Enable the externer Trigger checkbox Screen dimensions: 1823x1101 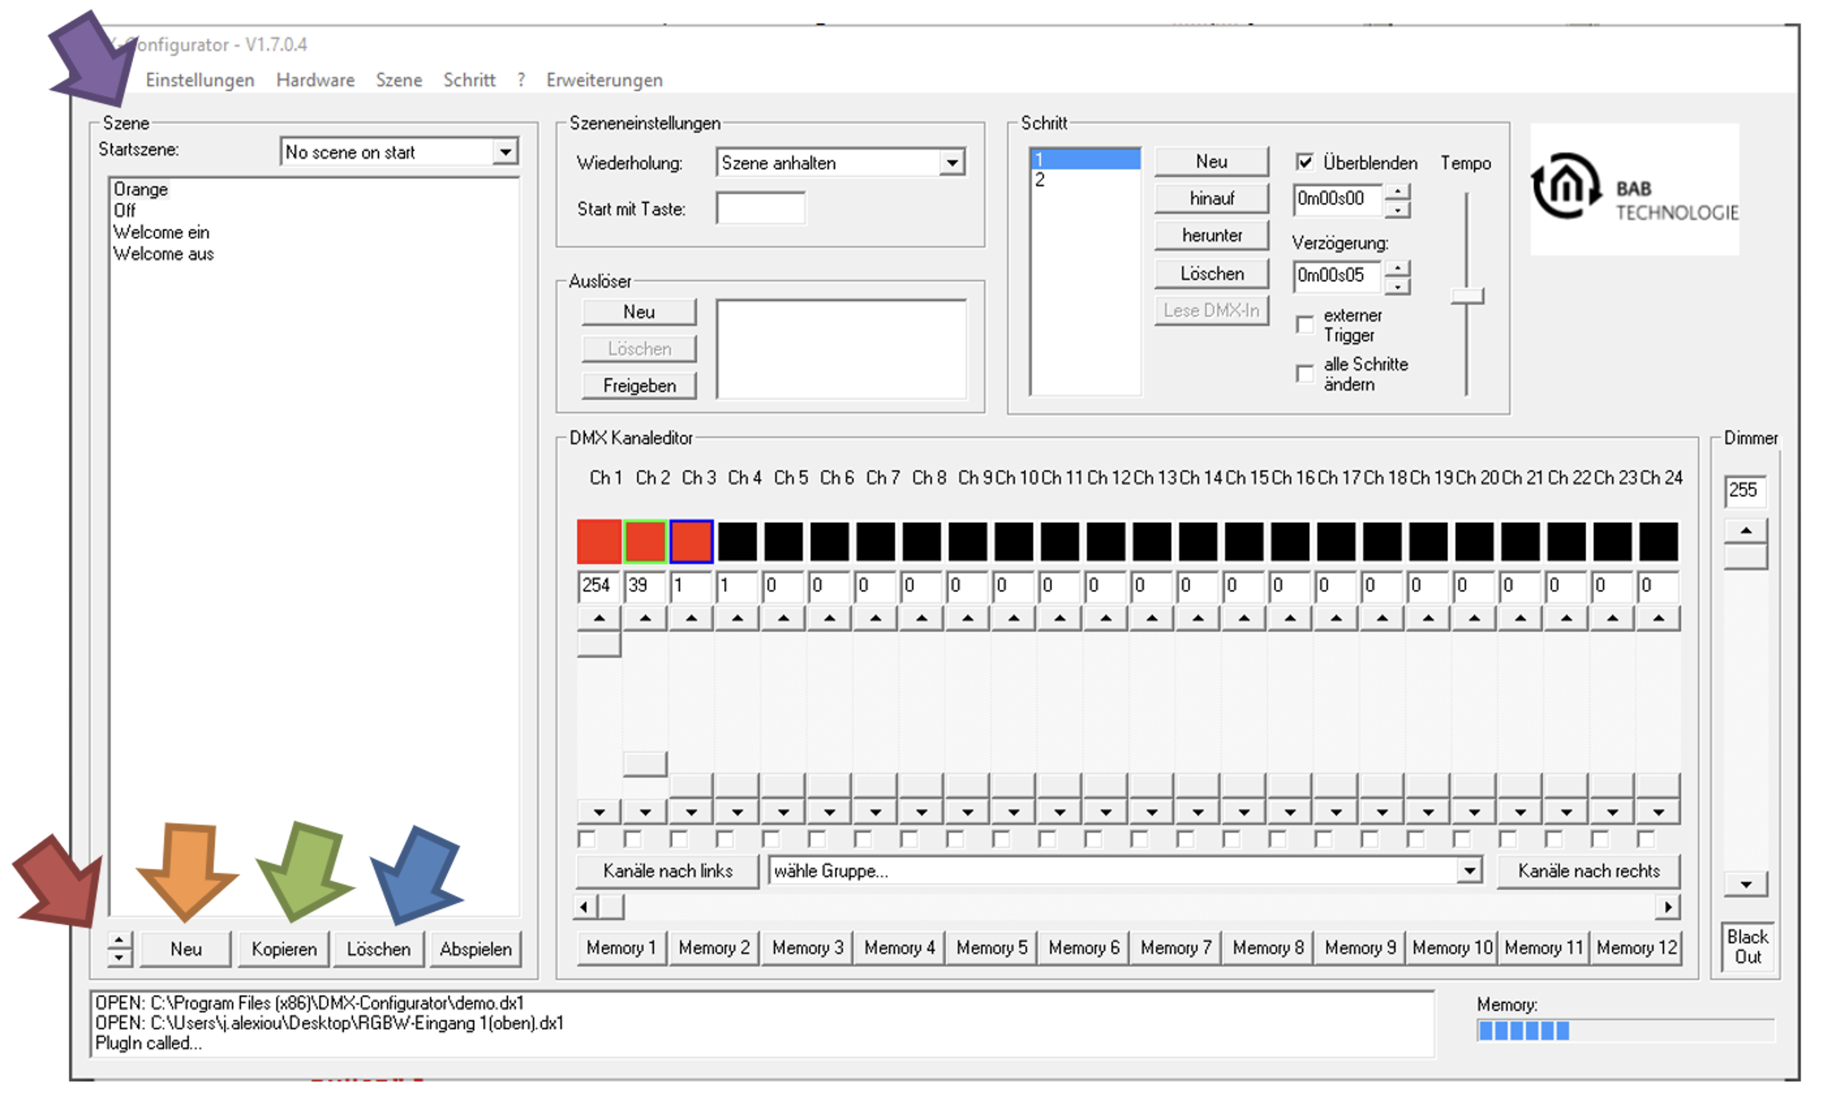coord(1304,324)
